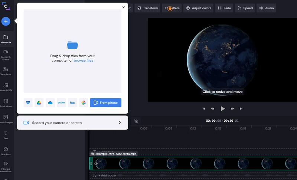Image resolution: width=297 pixels, height=180 pixels.
Task: Click the Clipchamp logo icon
Action: pyautogui.click(x=6, y=6)
